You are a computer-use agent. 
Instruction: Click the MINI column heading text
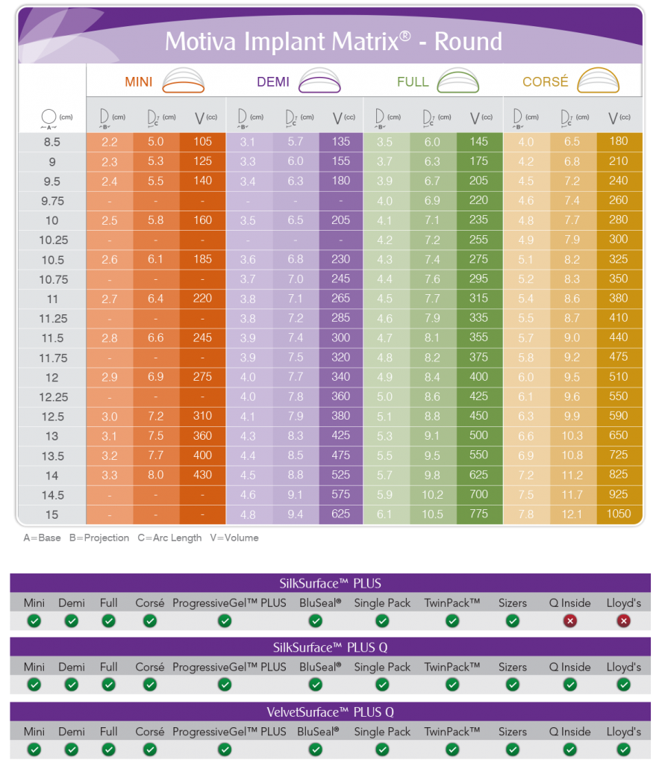click(139, 81)
